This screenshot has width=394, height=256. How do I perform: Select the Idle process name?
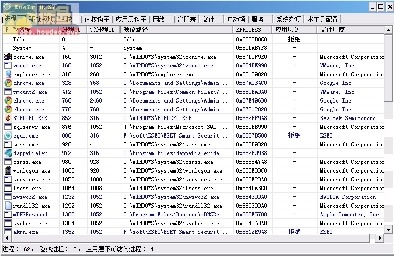click(x=20, y=39)
